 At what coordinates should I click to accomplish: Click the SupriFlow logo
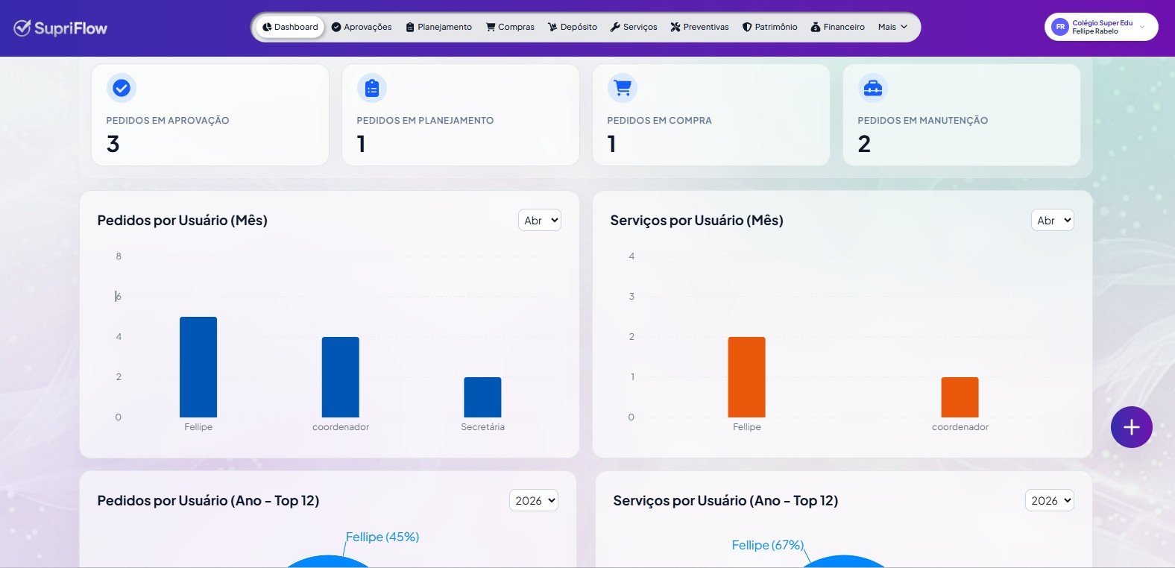[x=60, y=28]
